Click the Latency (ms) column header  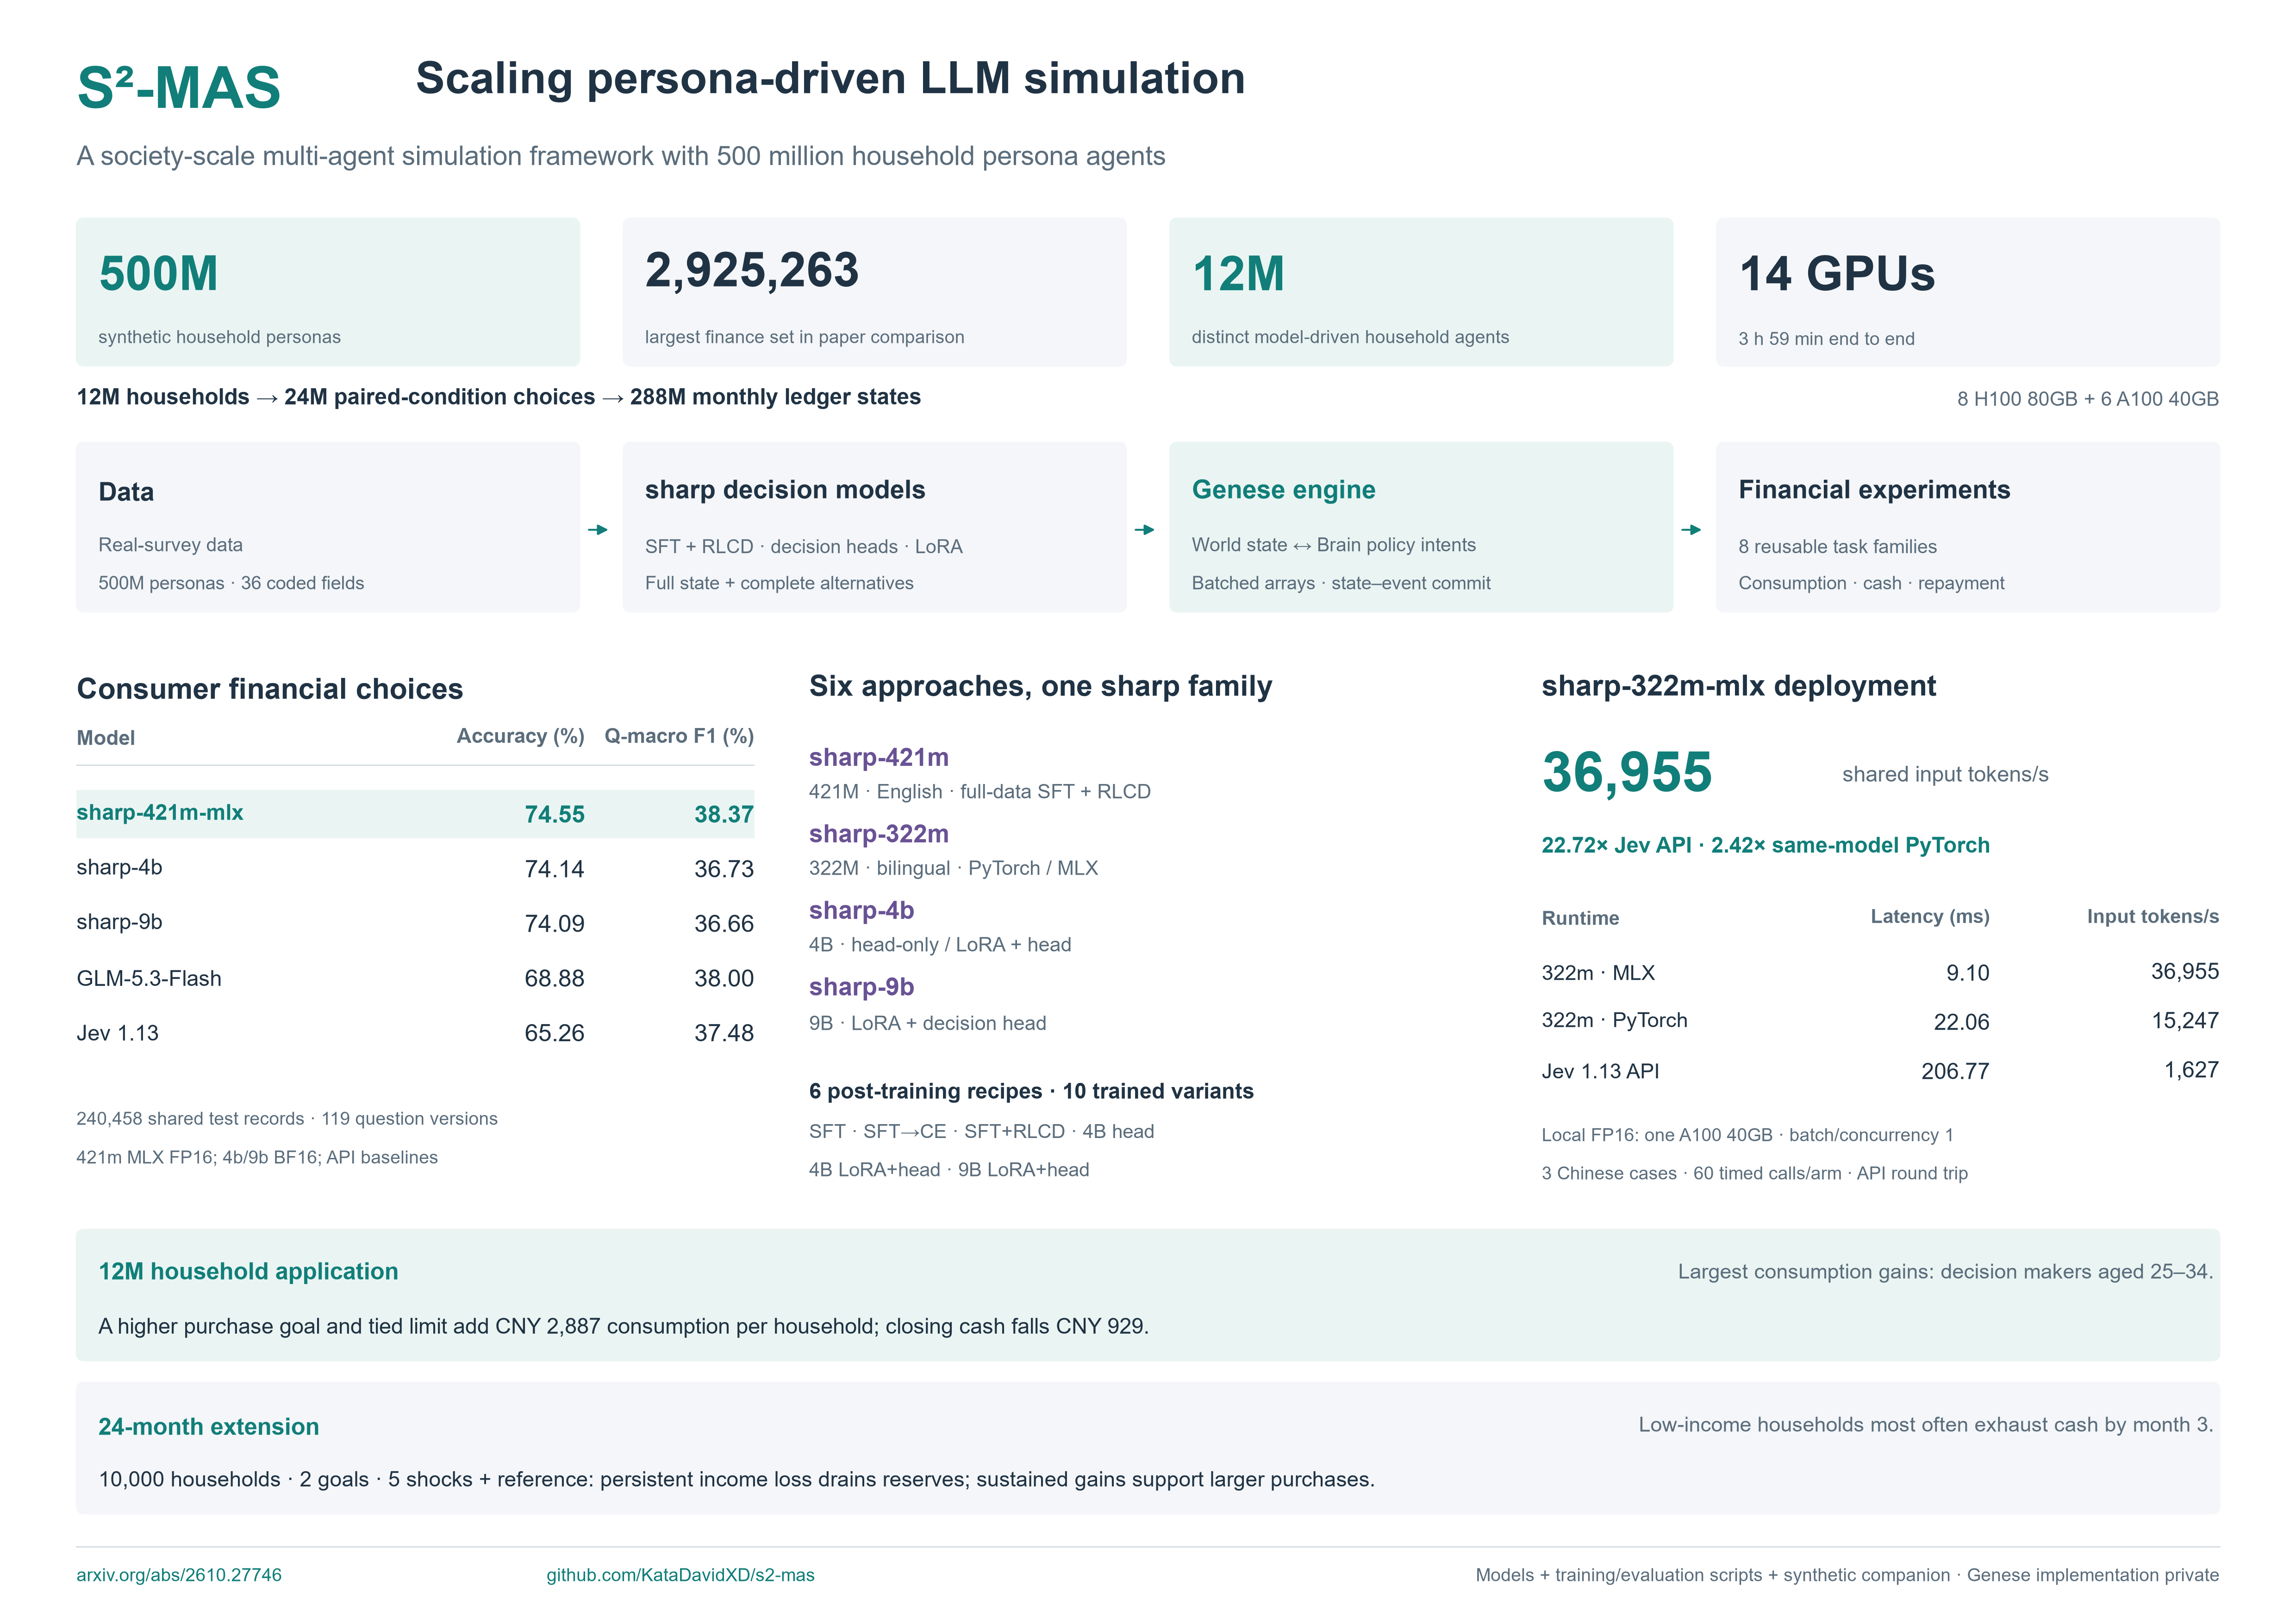[1930, 917]
